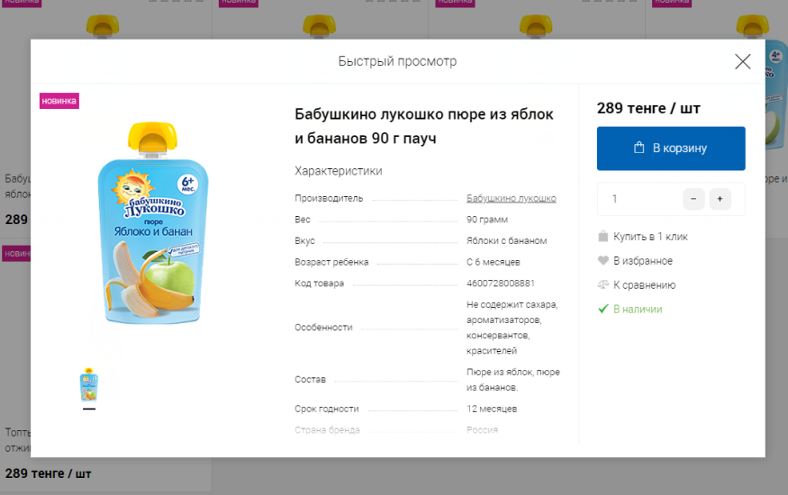
Task: Click the Не содержит сахара features text
Action: 512,328
